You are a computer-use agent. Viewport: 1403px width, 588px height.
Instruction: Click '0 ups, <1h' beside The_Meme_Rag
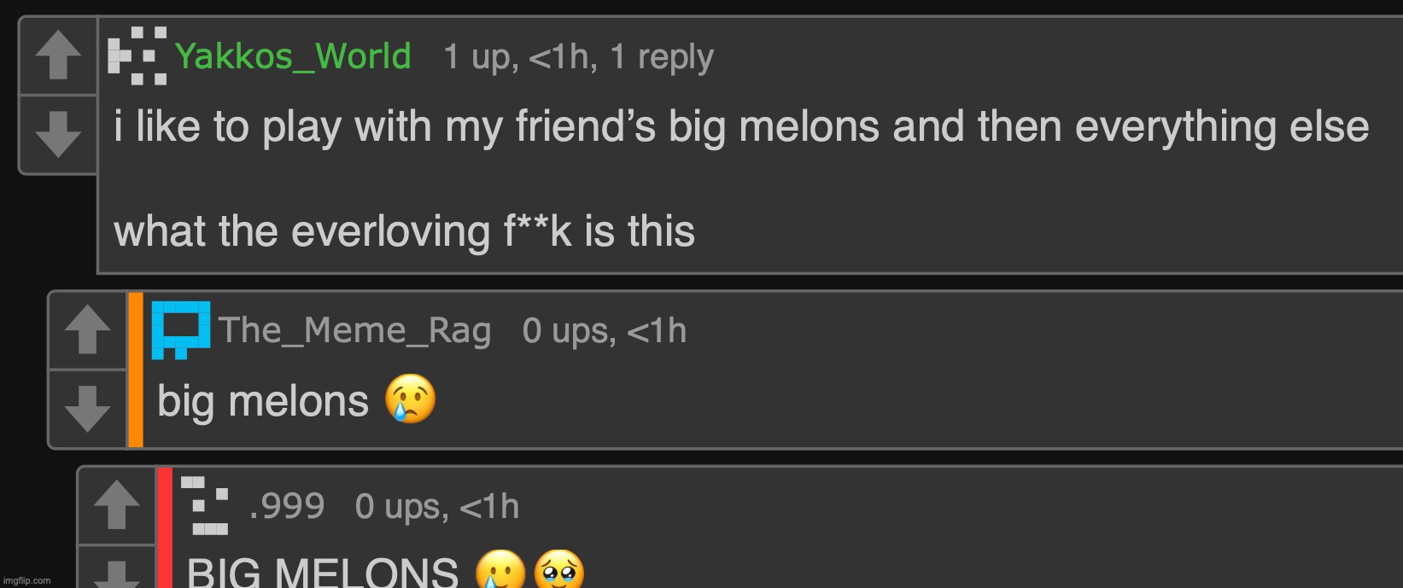604,331
